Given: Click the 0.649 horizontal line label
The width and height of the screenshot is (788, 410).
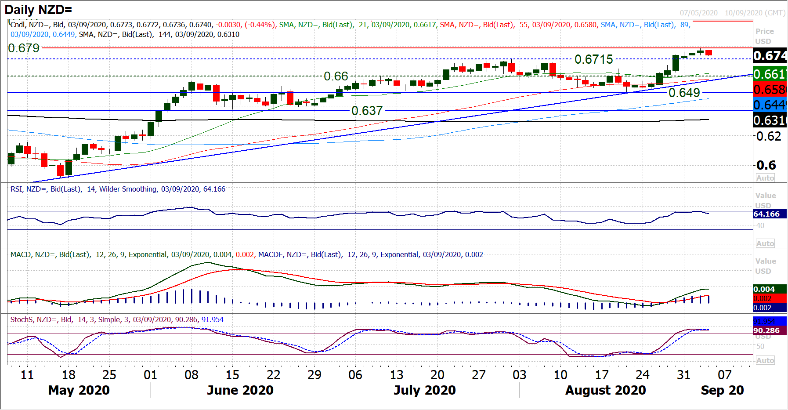Looking at the screenshot, I should pos(684,93).
